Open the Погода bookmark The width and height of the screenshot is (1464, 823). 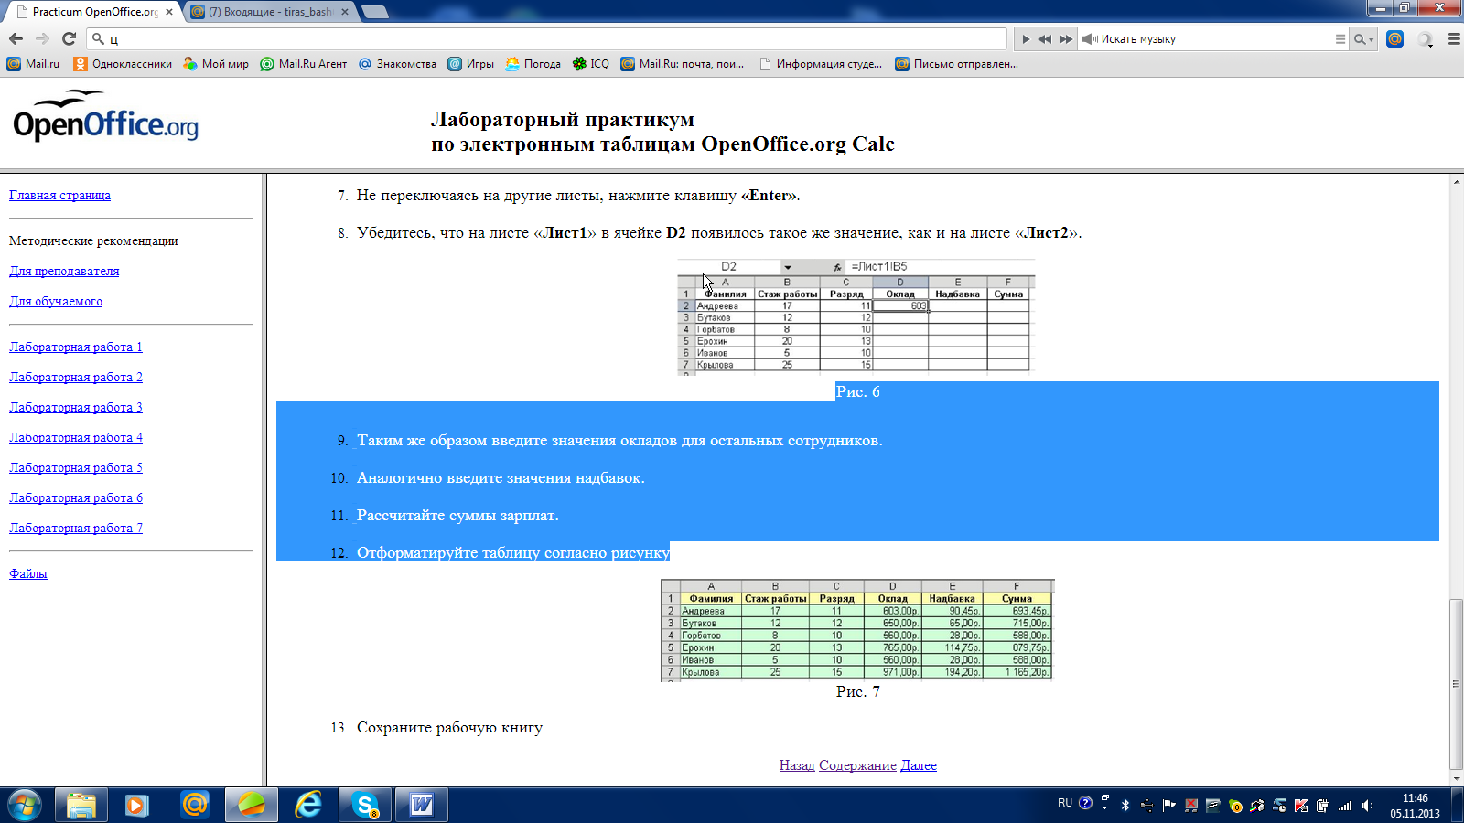pyautogui.click(x=533, y=64)
